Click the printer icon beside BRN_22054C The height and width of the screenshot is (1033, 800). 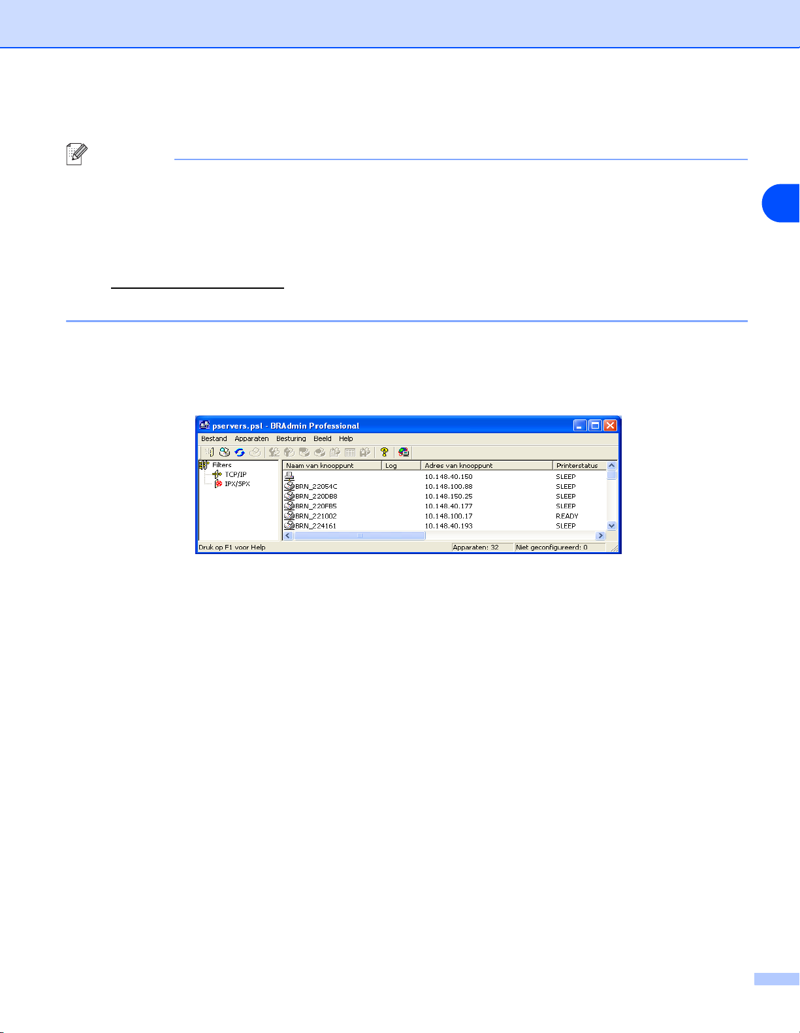click(x=289, y=486)
